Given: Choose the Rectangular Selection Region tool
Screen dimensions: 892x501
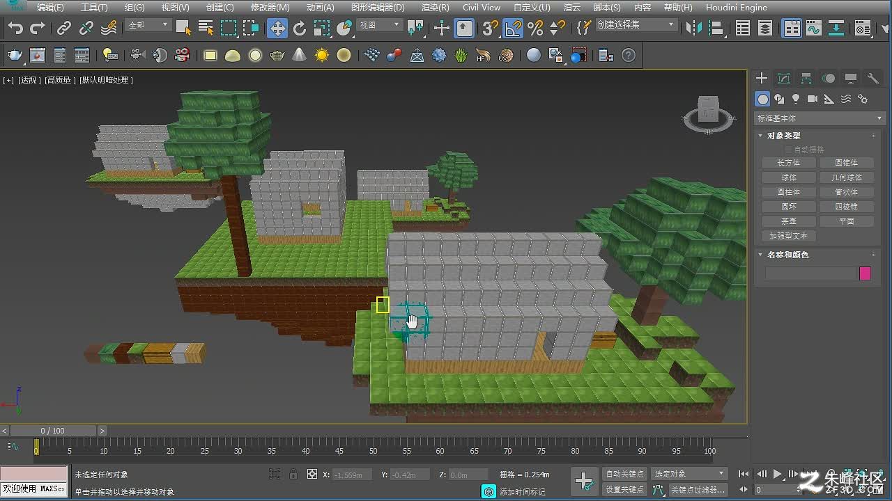Looking at the screenshot, I should 229,28.
